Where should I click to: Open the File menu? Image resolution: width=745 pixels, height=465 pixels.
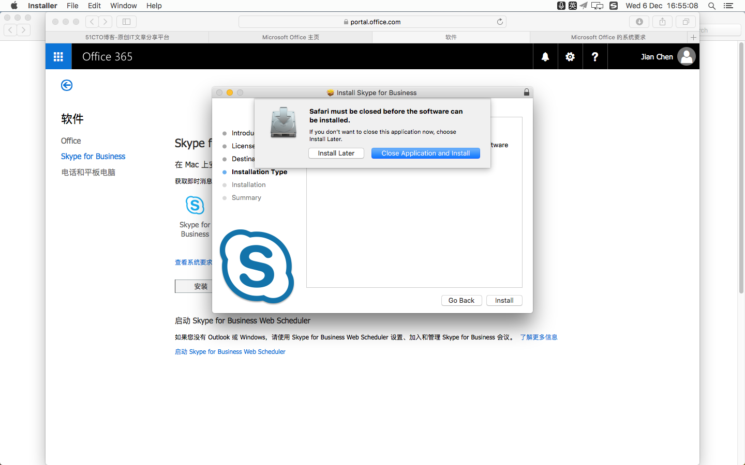72,6
